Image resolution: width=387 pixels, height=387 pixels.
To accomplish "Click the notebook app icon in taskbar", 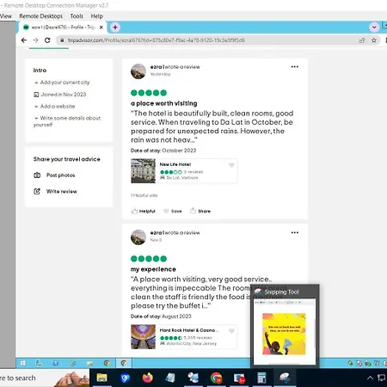I will point(170,378).
